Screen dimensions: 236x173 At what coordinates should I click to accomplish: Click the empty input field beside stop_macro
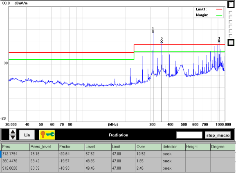point(189,135)
